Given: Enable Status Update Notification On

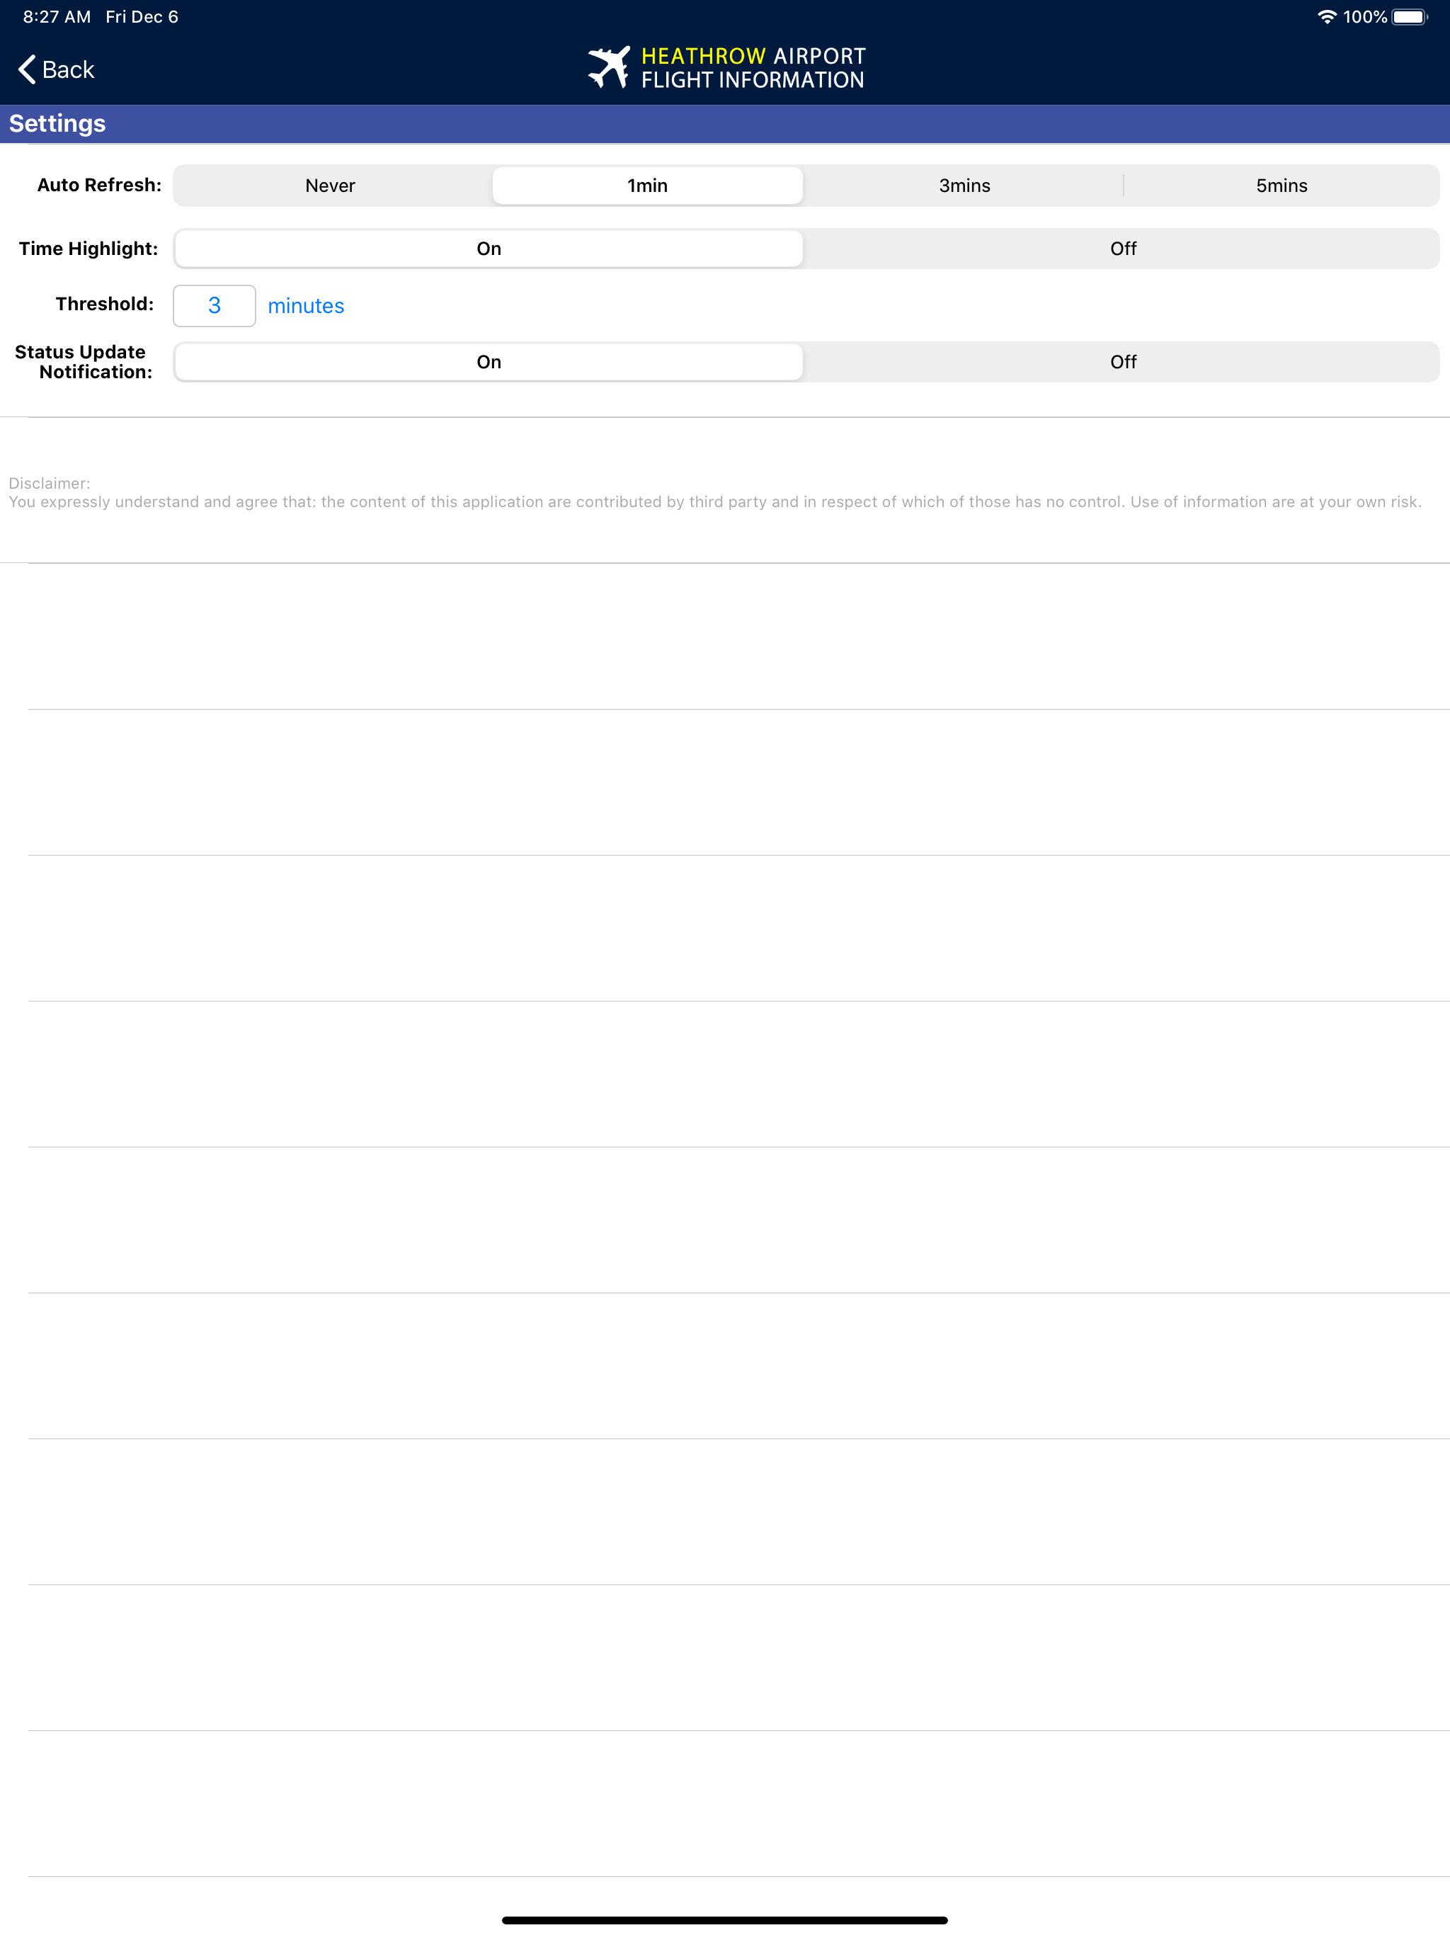Looking at the screenshot, I should click(489, 362).
